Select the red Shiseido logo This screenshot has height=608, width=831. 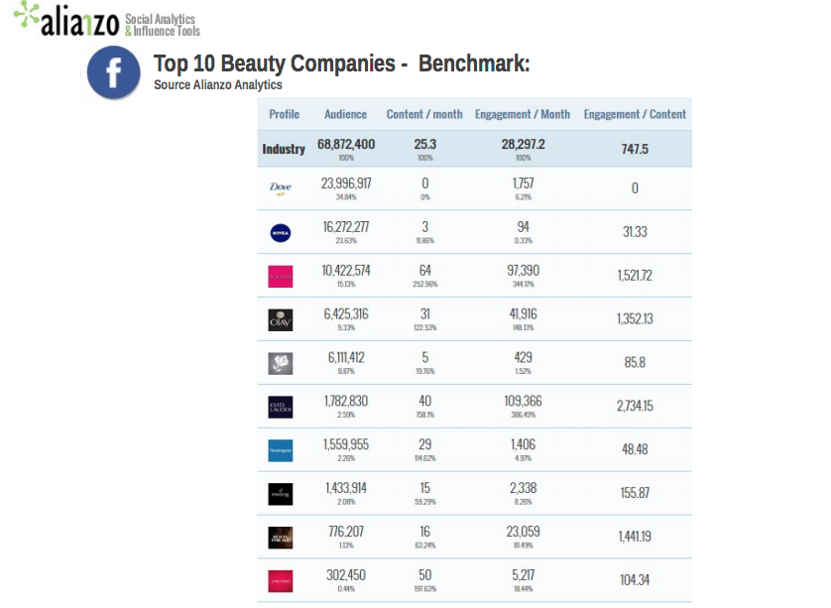[281, 581]
